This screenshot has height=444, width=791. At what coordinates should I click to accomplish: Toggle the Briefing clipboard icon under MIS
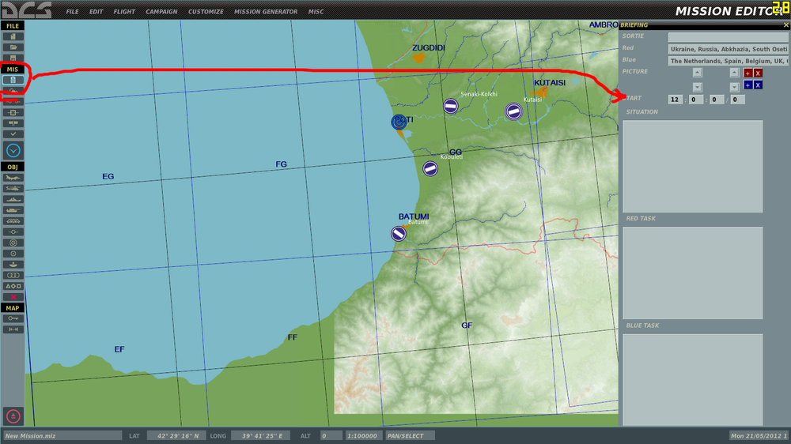pos(13,80)
